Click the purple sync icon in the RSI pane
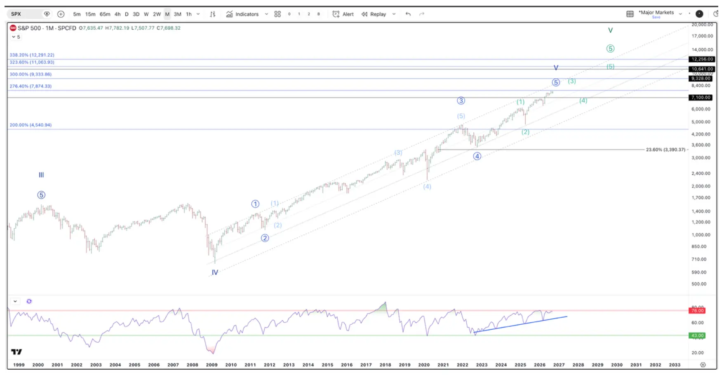Viewport: 724px width, 375px height. click(29, 301)
